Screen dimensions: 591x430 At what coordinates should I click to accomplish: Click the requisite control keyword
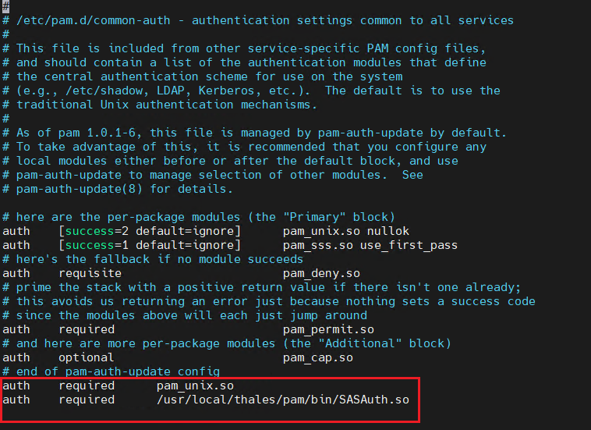[90, 273]
